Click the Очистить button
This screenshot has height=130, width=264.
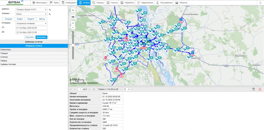tap(30, 37)
